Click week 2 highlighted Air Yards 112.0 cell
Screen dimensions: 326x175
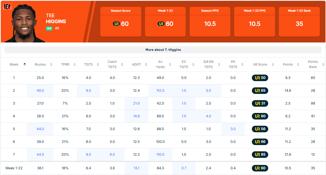160,91
